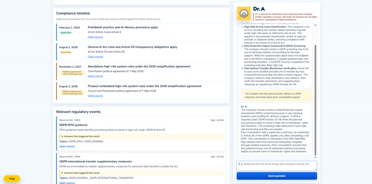Click topics line GDPR_DPIA, GDPR_GENERAL
Screen dimensions: 372x184
81,142
